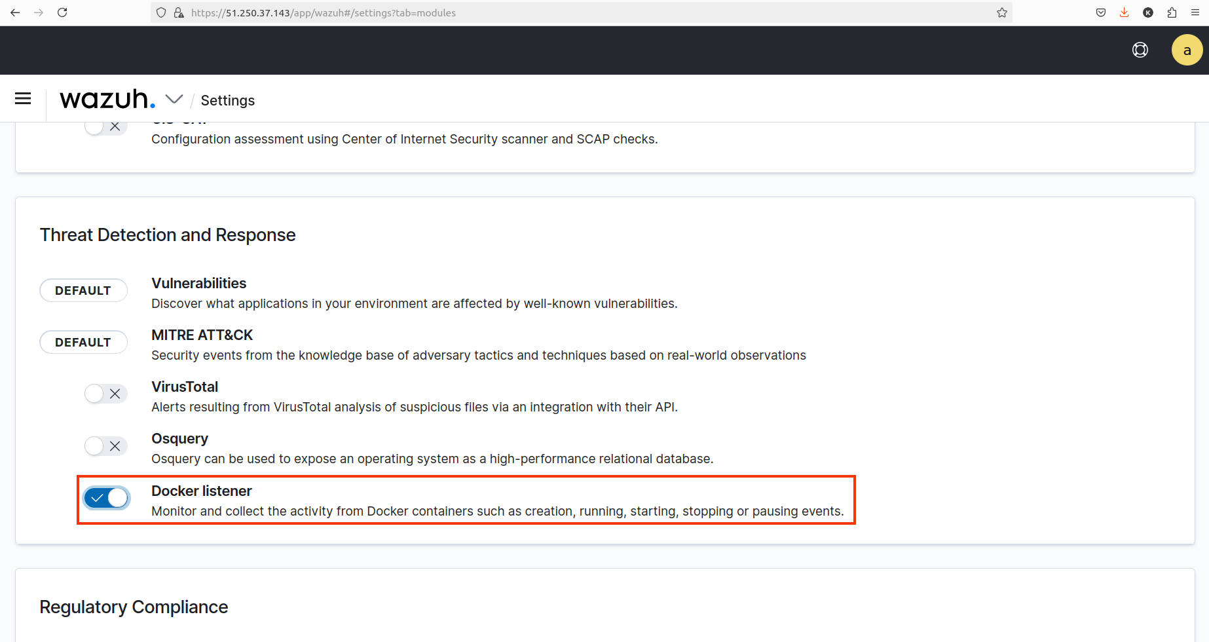Open the Firefox application menu

tap(1195, 12)
